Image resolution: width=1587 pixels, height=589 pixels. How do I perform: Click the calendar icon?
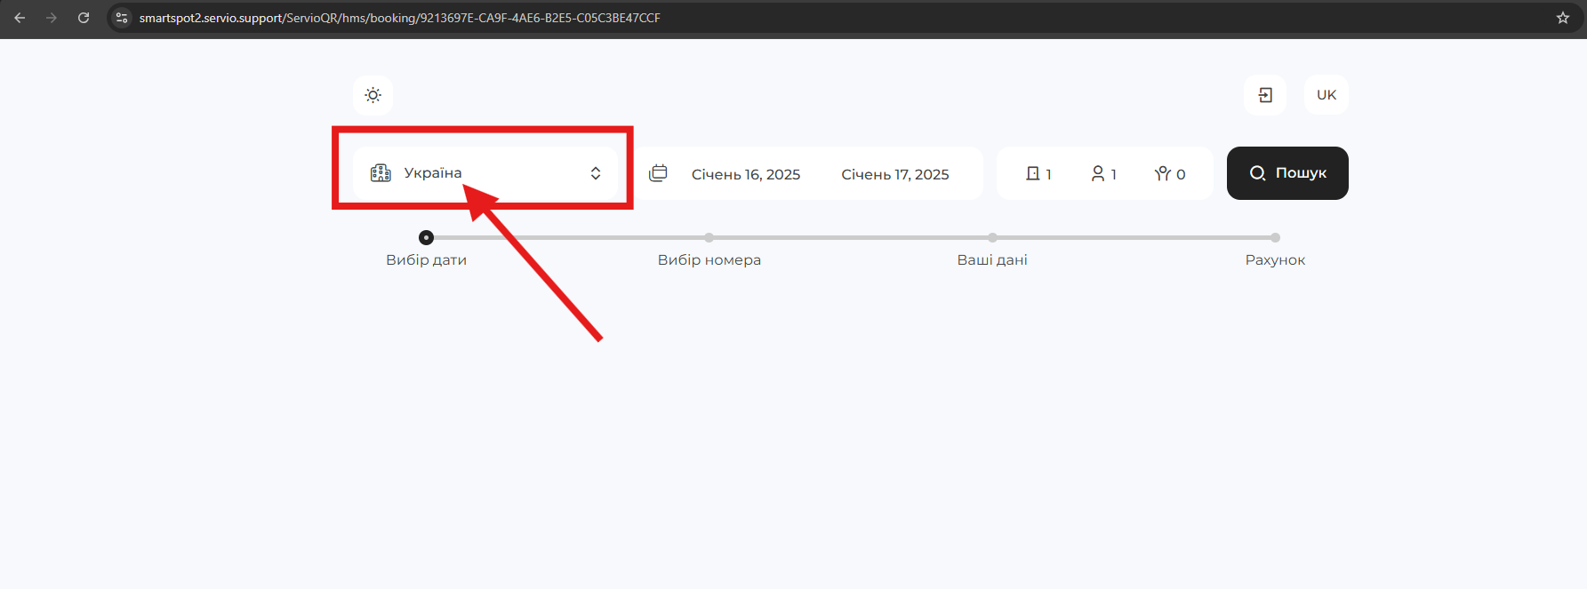(x=658, y=173)
